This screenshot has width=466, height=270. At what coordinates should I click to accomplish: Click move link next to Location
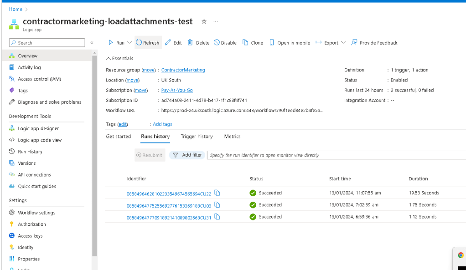click(132, 80)
